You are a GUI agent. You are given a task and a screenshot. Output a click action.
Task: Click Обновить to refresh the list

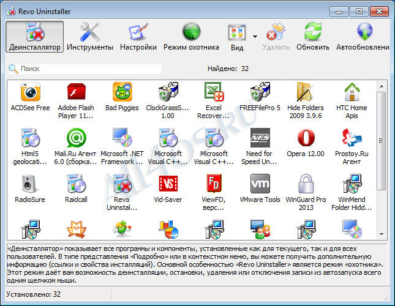(x=313, y=37)
